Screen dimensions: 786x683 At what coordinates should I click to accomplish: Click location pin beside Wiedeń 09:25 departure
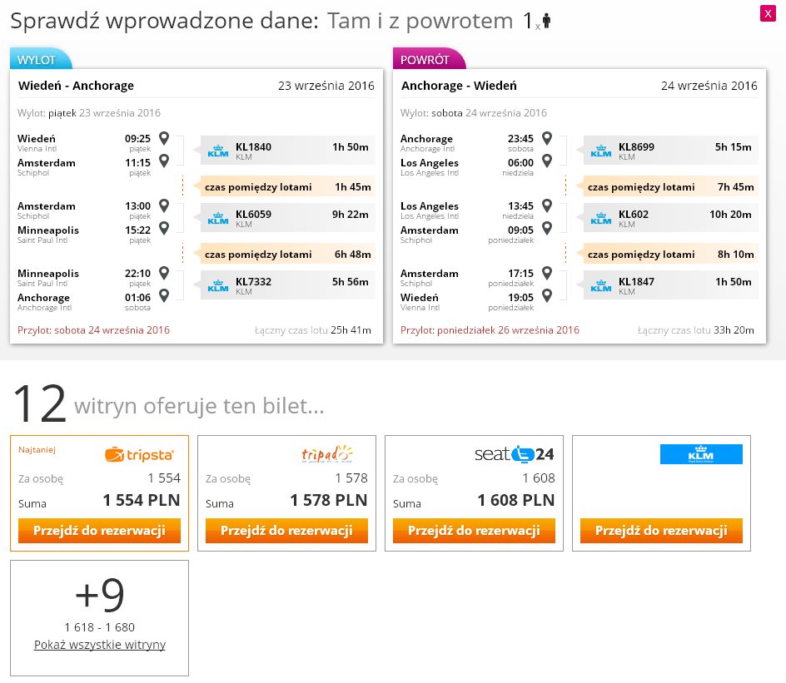[164, 138]
